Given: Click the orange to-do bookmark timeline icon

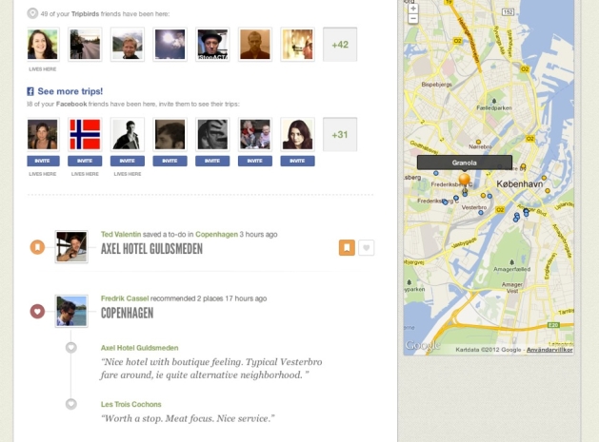Looking at the screenshot, I should (37, 247).
